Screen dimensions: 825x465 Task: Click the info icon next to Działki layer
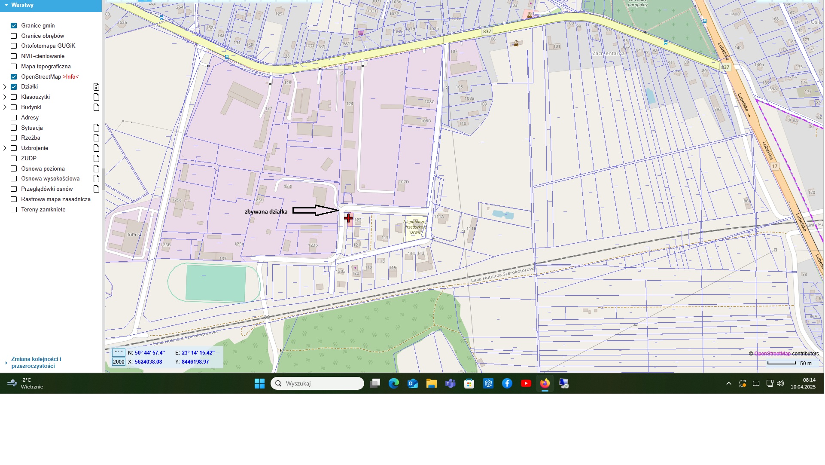(x=96, y=87)
